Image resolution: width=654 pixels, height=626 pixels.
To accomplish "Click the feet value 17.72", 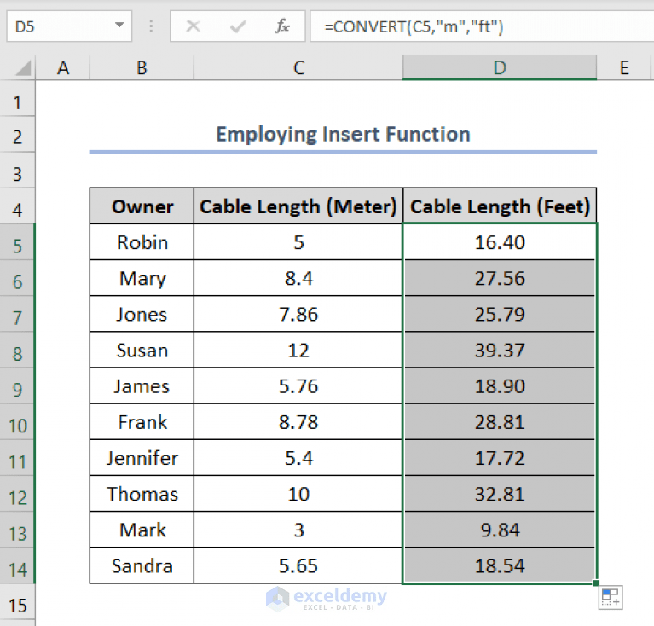I will (500, 458).
